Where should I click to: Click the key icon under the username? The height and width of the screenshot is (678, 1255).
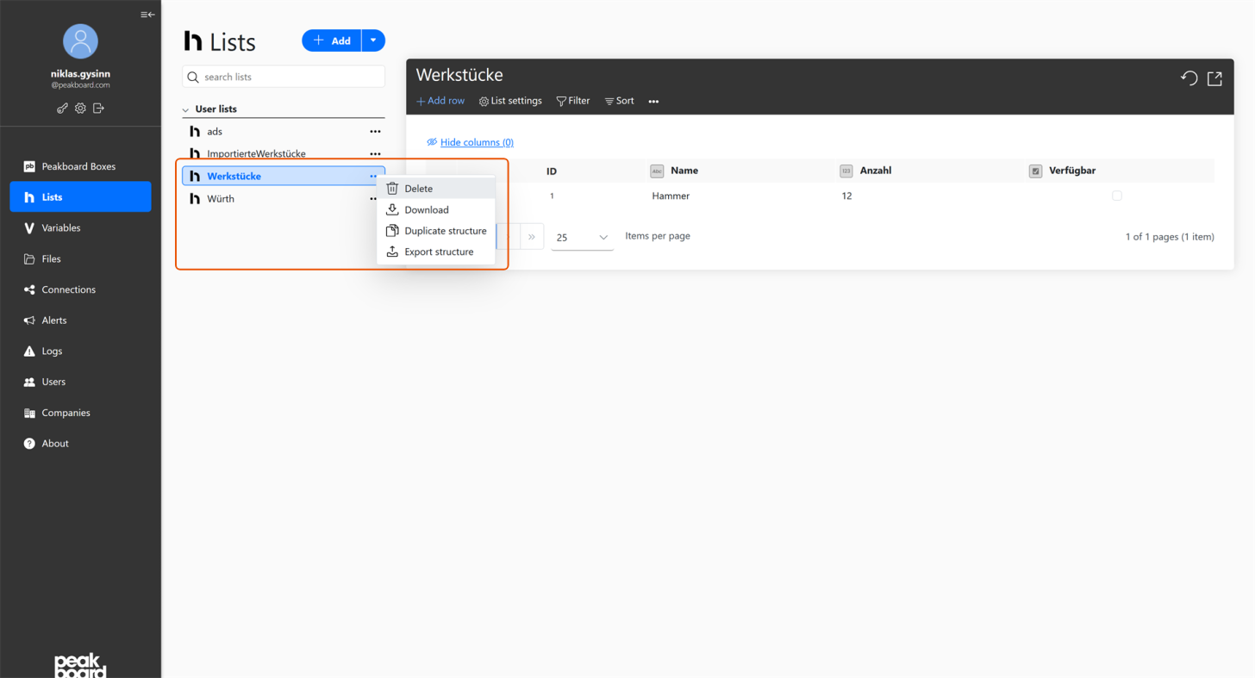(x=62, y=109)
